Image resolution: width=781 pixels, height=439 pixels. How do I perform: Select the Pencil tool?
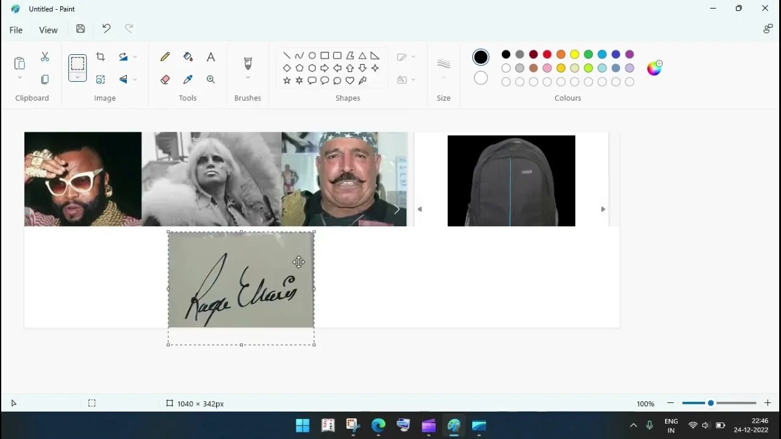tap(165, 57)
